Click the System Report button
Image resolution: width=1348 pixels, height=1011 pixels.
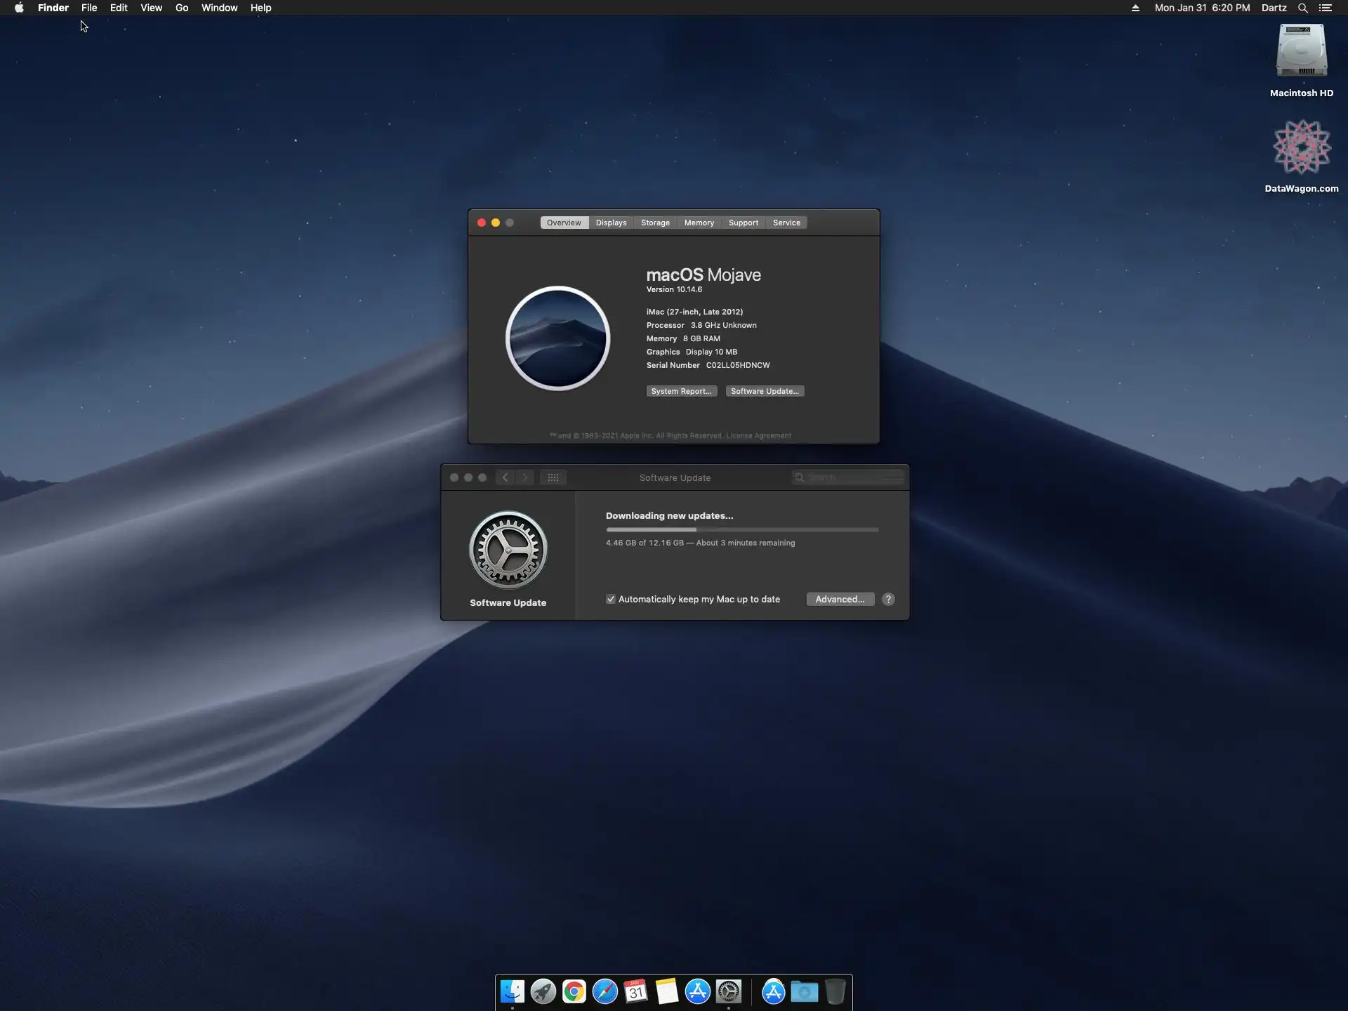[x=681, y=391]
